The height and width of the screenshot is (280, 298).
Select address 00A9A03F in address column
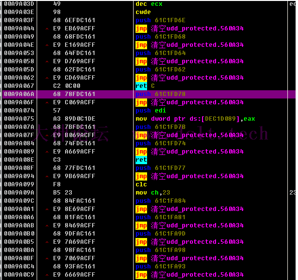tap(19, 20)
